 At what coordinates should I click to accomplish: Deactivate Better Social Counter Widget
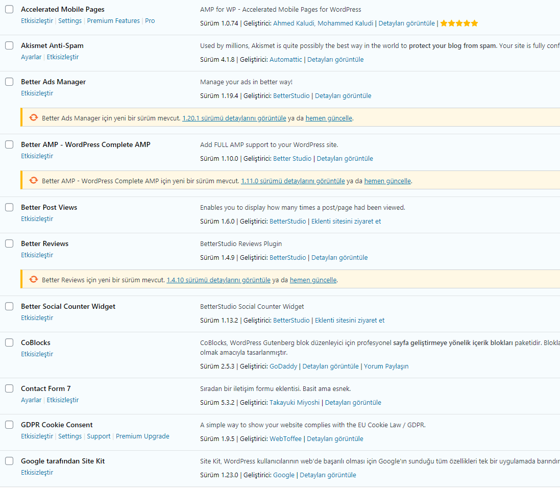click(x=37, y=318)
